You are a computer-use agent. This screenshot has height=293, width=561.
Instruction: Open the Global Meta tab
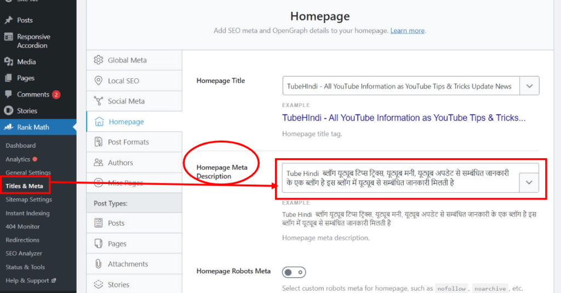(134, 60)
